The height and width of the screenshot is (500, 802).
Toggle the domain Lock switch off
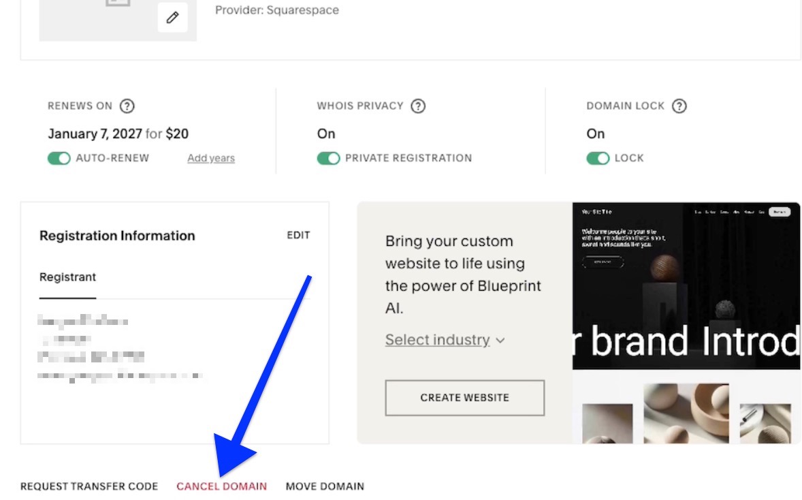point(598,157)
